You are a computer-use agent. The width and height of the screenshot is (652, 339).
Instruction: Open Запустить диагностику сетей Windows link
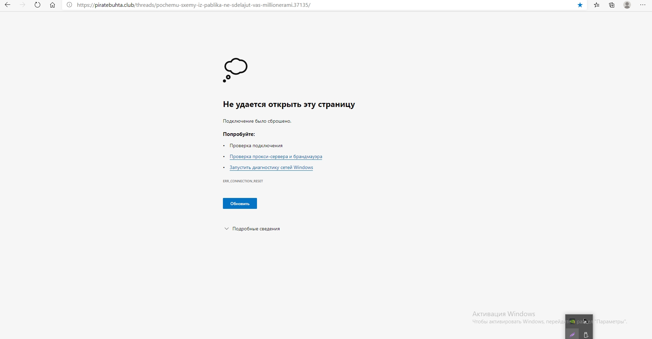[x=271, y=168]
